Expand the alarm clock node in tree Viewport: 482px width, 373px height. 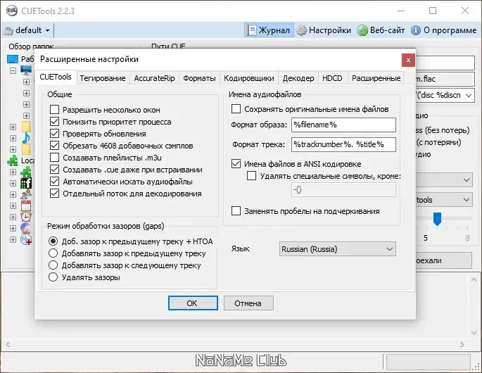pos(13,217)
